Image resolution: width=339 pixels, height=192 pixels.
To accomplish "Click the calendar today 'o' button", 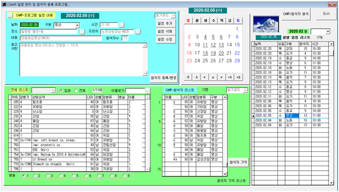I will click(213, 78).
